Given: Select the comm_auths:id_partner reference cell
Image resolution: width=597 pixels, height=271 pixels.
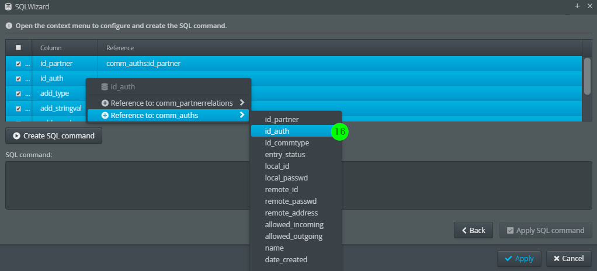Looking at the screenshot, I should click(x=339, y=64).
